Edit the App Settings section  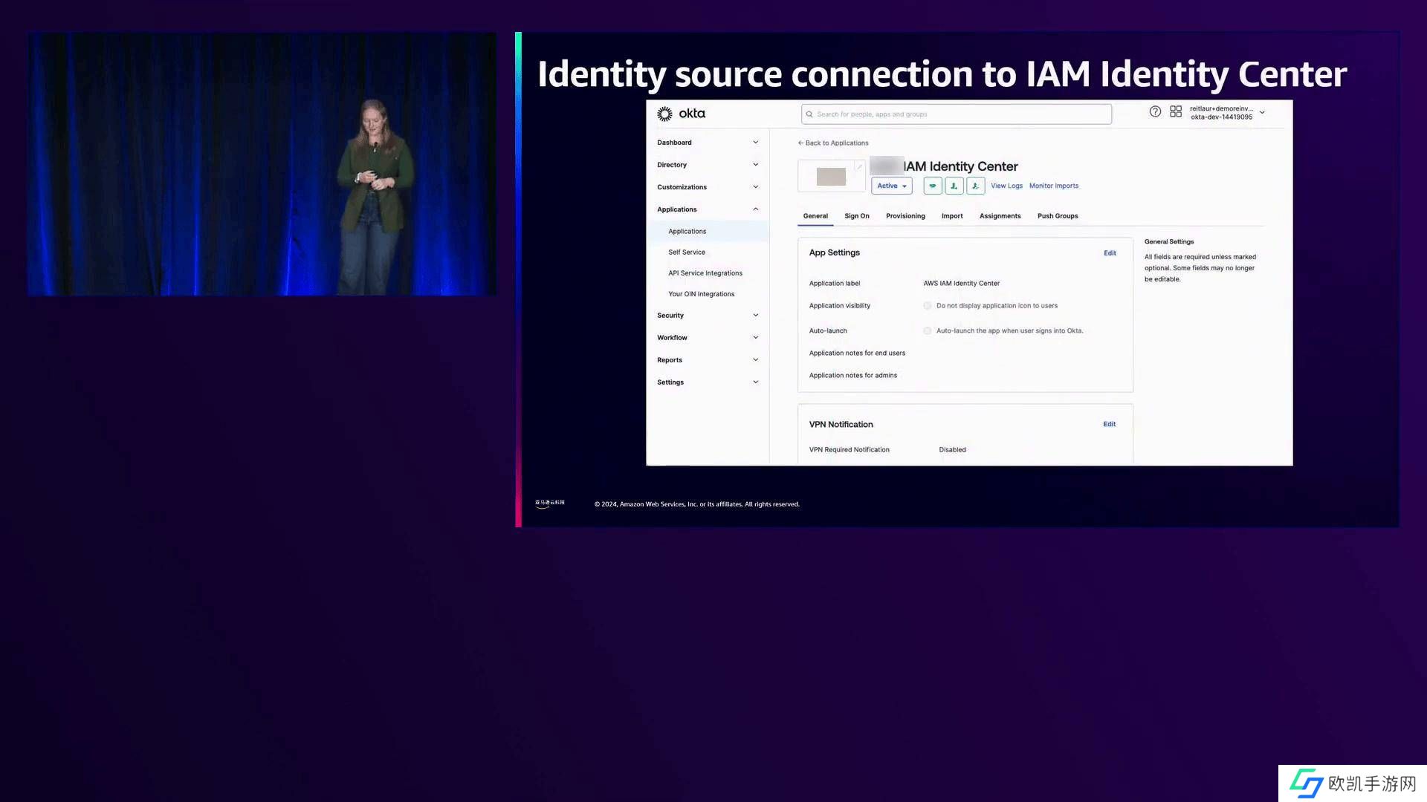pyautogui.click(x=1110, y=253)
